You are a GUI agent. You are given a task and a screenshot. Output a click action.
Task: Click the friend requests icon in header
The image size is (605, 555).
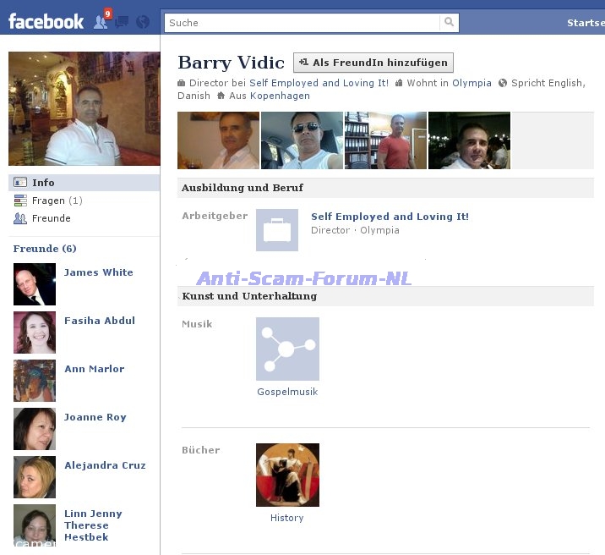(101, 21)
